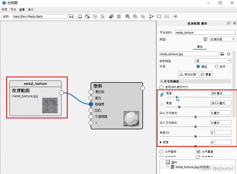237x174 pixels.
Task: Click the dotted-pattern node icon
Action: click(x=142, y=16)
